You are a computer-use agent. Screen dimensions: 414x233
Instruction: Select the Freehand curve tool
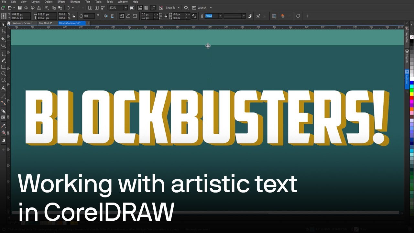(3, 54)
